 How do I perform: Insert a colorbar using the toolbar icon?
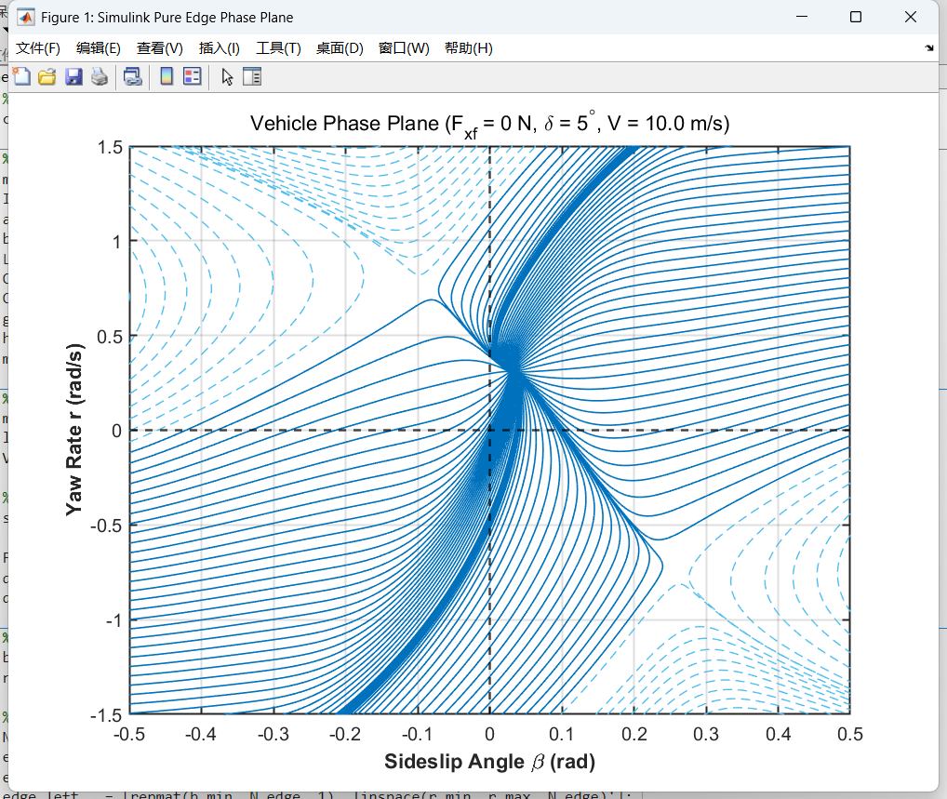[167, 76]
